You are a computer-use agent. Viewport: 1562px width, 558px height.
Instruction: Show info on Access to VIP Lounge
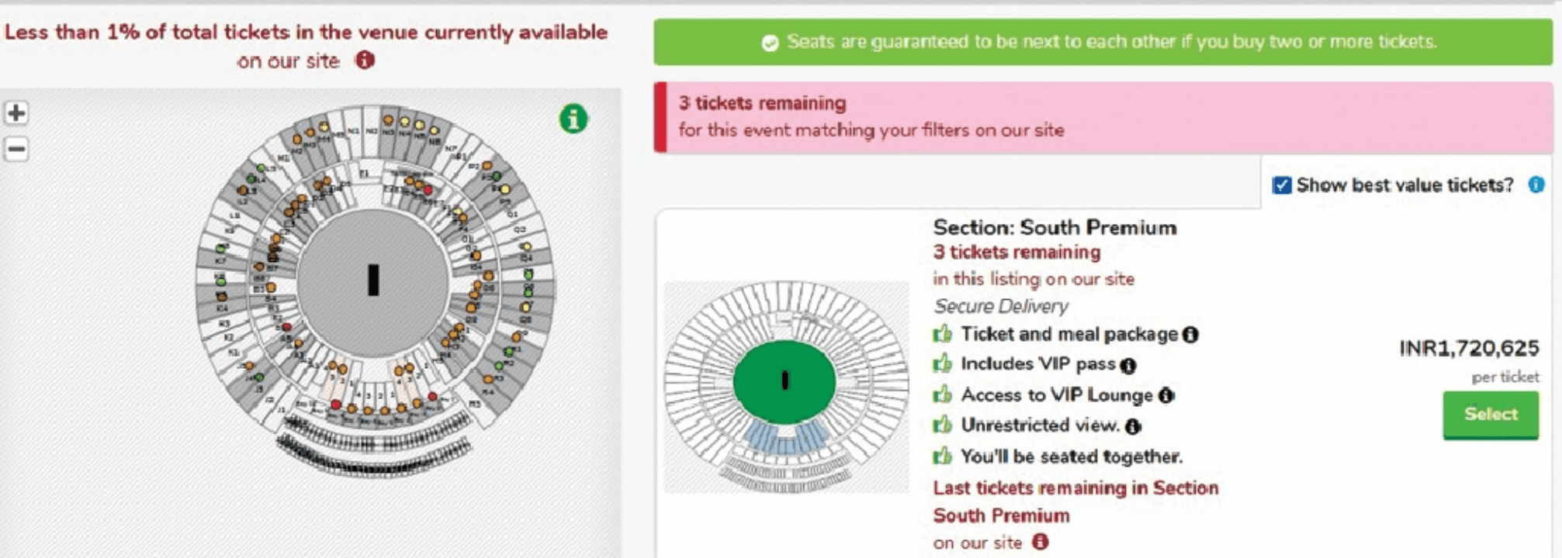1165,395
